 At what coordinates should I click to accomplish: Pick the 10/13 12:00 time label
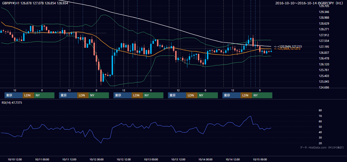(178, 159)
